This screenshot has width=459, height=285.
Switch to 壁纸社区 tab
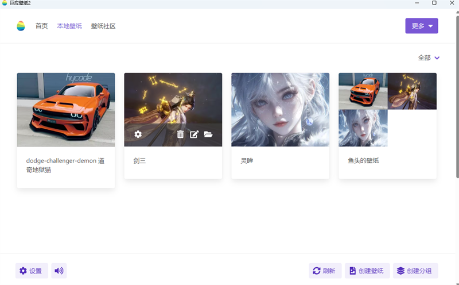click(103, 26)
